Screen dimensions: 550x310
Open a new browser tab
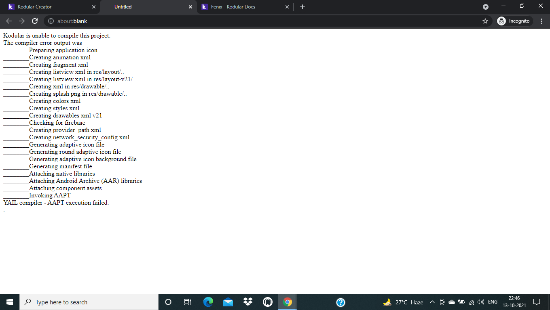coord(302,7)
